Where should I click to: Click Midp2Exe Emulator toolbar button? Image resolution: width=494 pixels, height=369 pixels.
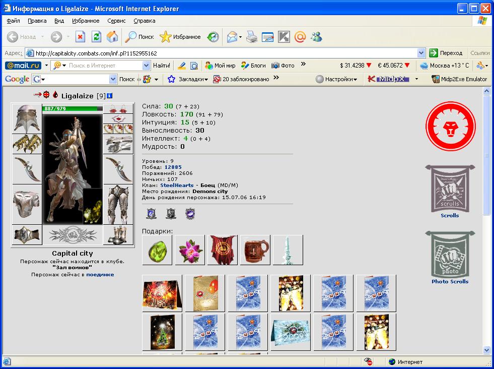click(x=459, y=79)
